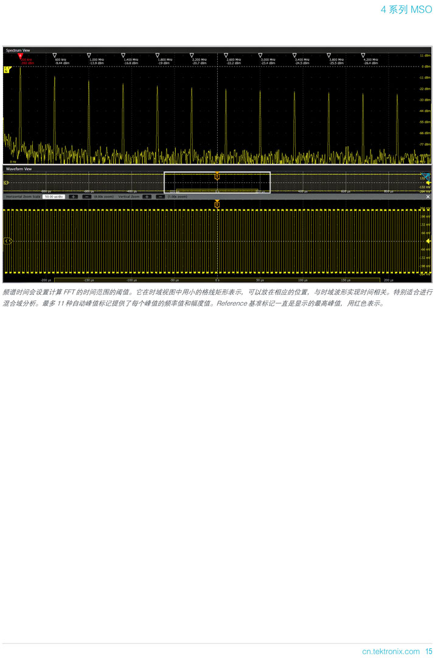Click the Spectrum View title bar
The width and height of the screenshot is (438, 658).
(217, 50)
